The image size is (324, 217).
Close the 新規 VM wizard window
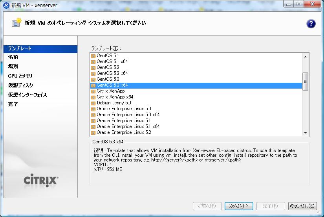tap(313, 4)
